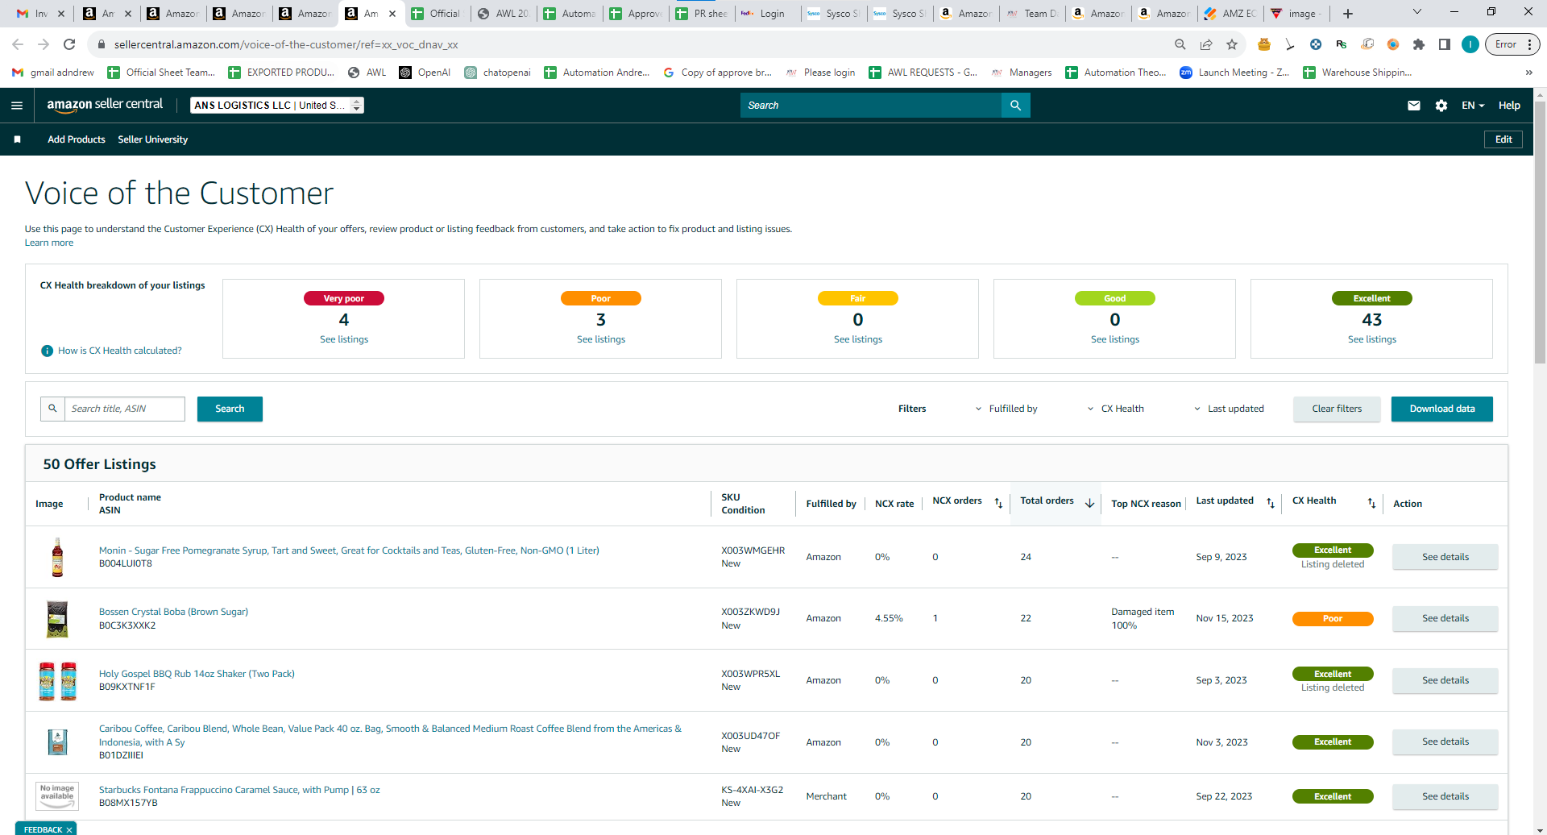Screen dimensions: 1547x835
Task: See listings under Poor category
Action: coord(601,339)
